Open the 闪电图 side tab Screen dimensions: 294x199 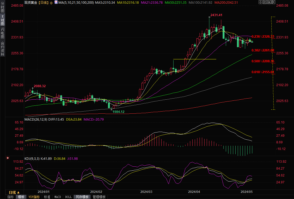coord(2,33)
